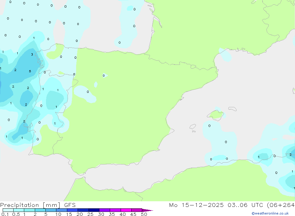Click the "03..06 UTC" time text
This screenshot has width=295, height=216.
coord(245,205)
